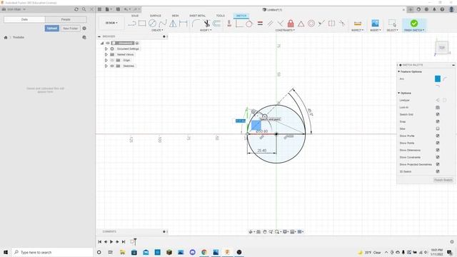Toggle 3D Sketch checkbox
This screenshot has width=457, height=257.
[438, 171]
